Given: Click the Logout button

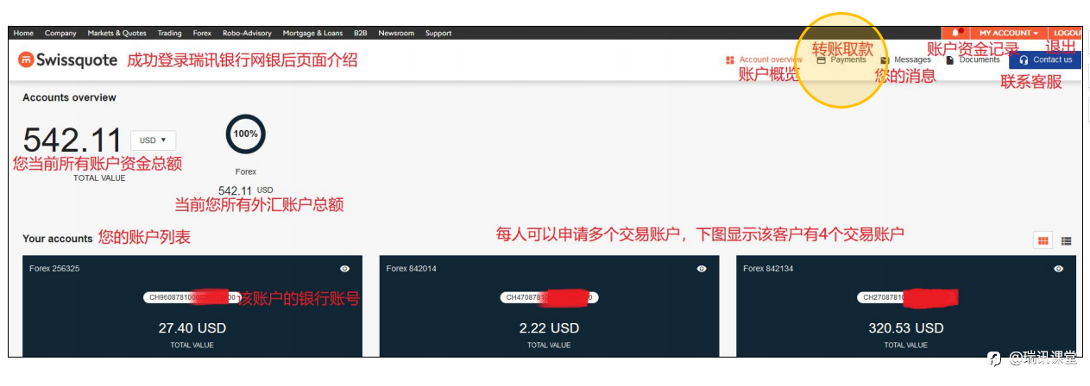Looking at the screenshot, I should tap(1065, 33).
